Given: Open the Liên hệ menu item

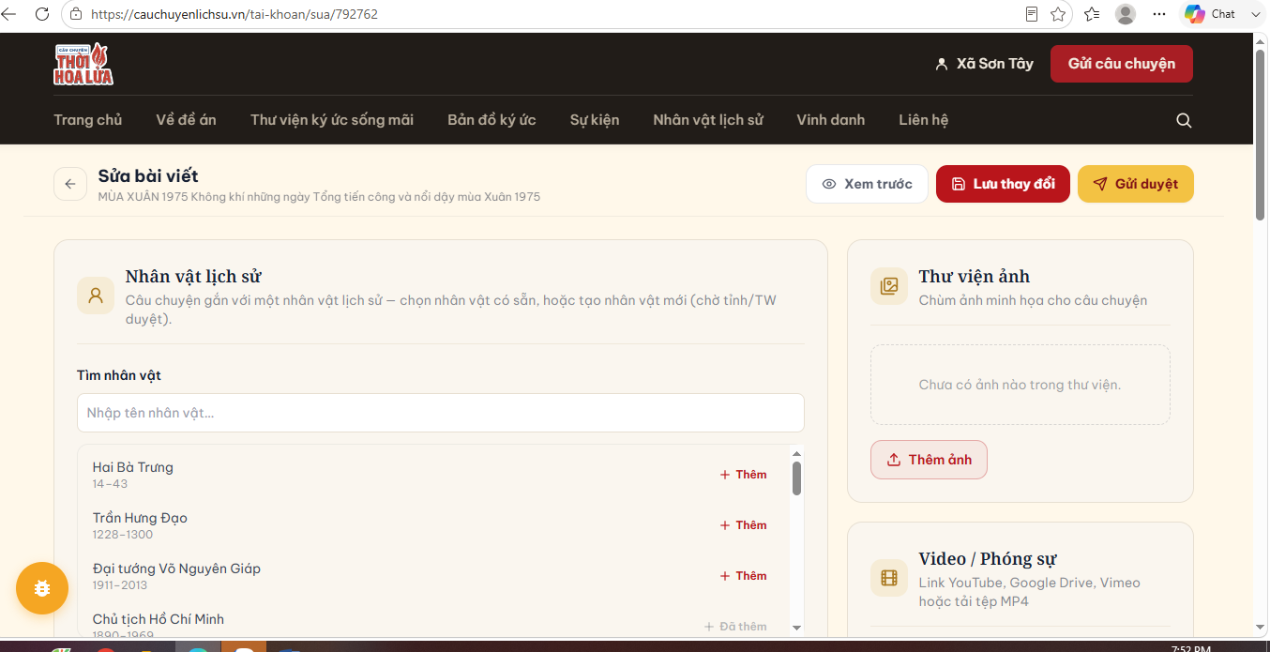Looking at the screenshot, I should (x=924, y=120).
